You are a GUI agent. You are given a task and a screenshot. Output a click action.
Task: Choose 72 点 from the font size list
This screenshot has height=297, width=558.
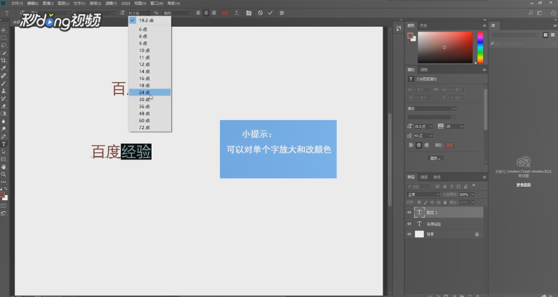coord(150,128)
